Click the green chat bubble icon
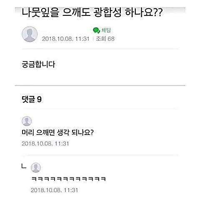The image size is (200, 200). pos(96,30)
